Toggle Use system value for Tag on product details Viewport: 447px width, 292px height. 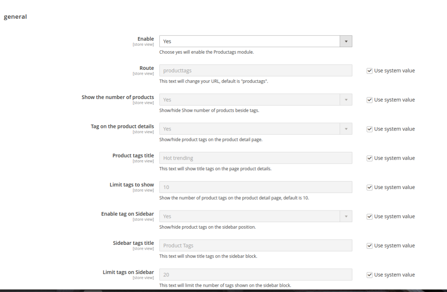(370, 129)
